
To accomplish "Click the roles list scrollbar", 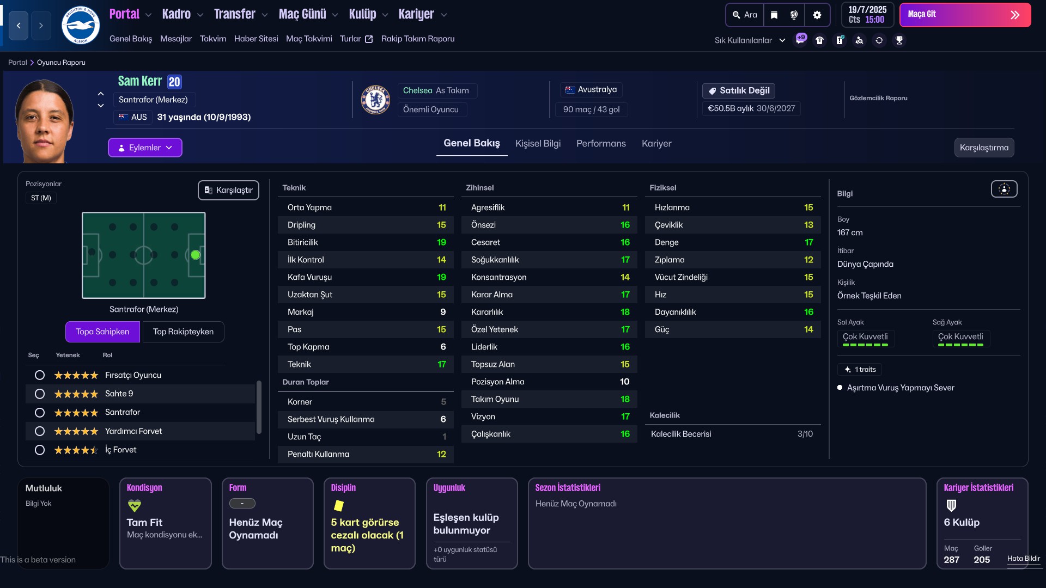I will point(259,407).
